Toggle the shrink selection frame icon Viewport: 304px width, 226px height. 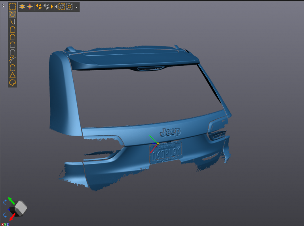[x=69, y=7]
